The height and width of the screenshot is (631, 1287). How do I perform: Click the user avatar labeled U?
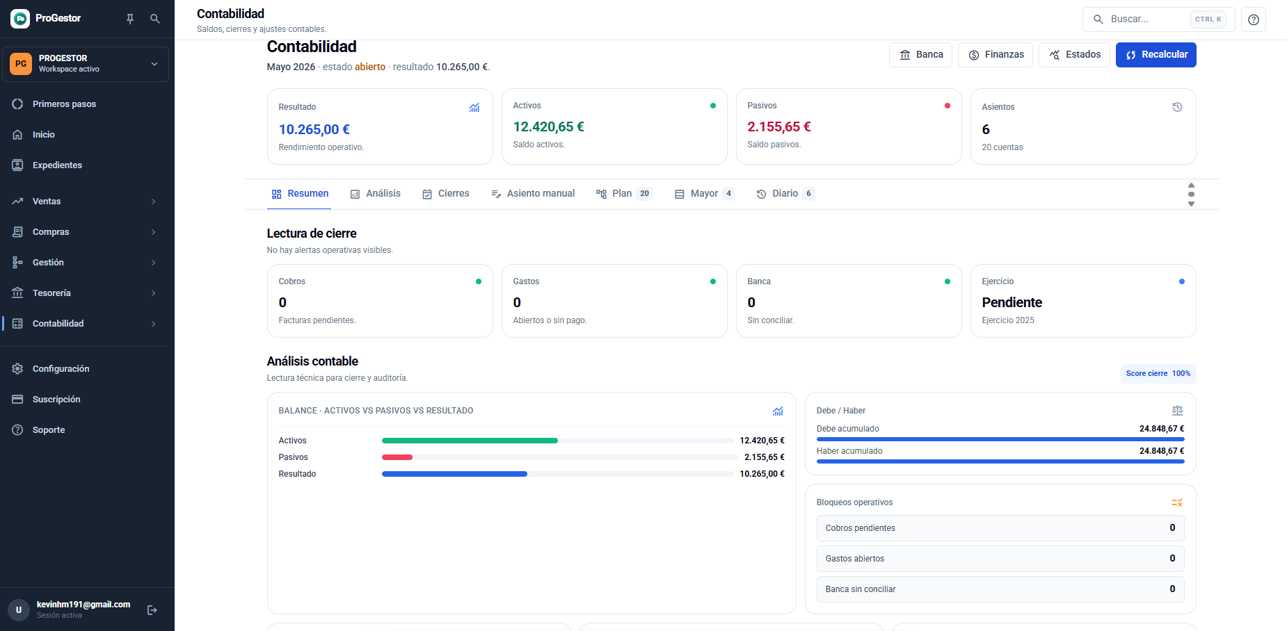19,610
